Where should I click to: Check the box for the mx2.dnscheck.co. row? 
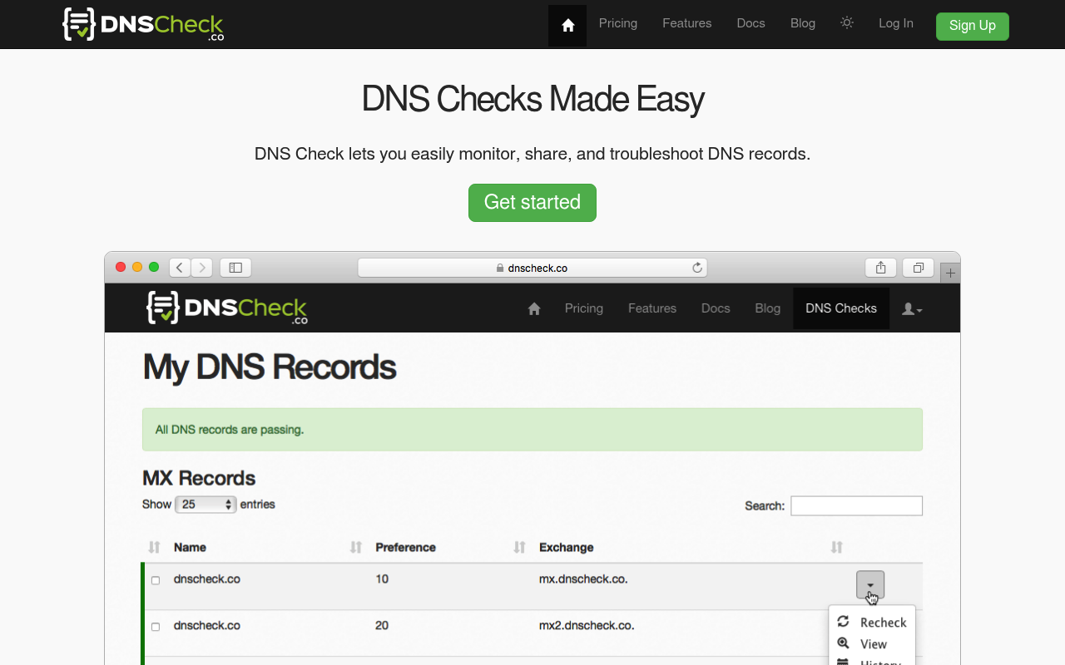156,627
